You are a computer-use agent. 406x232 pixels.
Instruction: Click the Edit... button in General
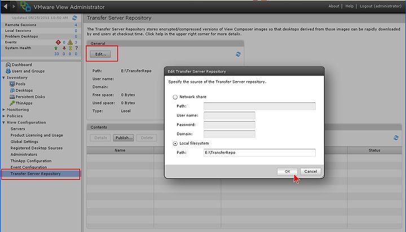pyautogui.click(x=100, y=54)
